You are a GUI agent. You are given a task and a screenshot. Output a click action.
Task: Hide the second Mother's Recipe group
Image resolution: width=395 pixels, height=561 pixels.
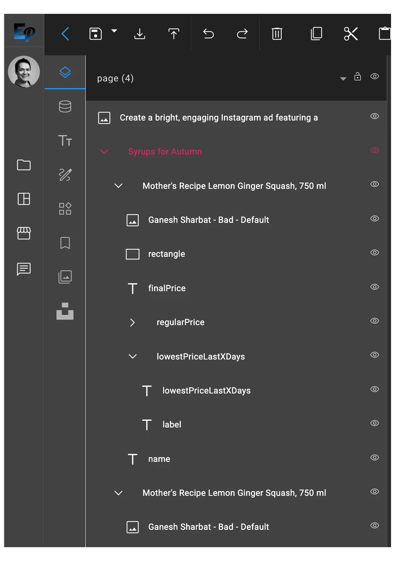click(x=375, y=491)
